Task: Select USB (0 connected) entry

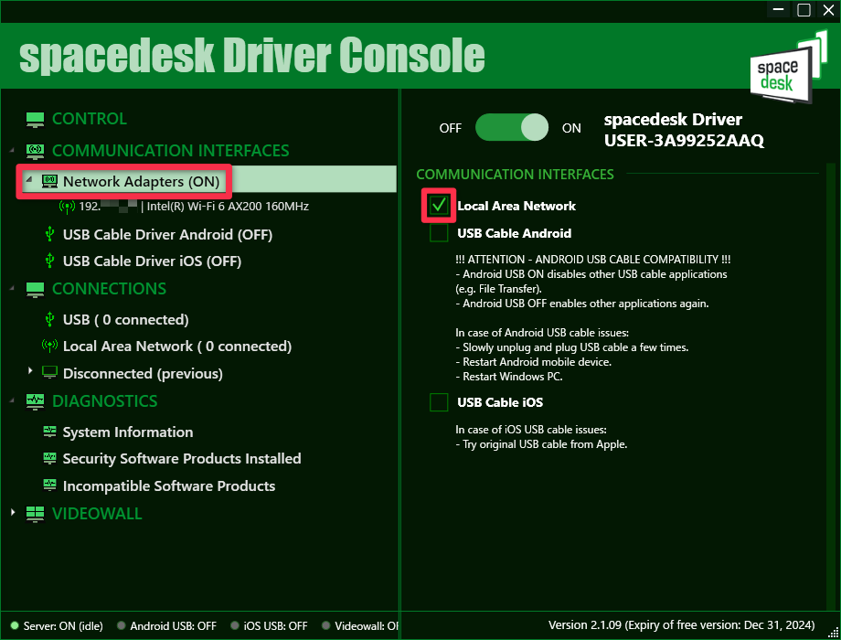Action: click(x=125, y=320)
